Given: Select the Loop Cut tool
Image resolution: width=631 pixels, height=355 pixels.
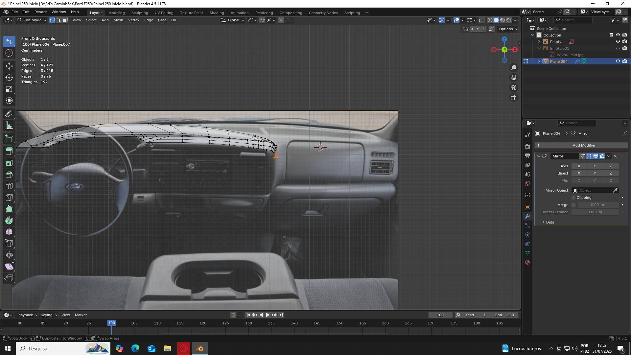Looking at the screenshot, I should click(x=9, y=186).
